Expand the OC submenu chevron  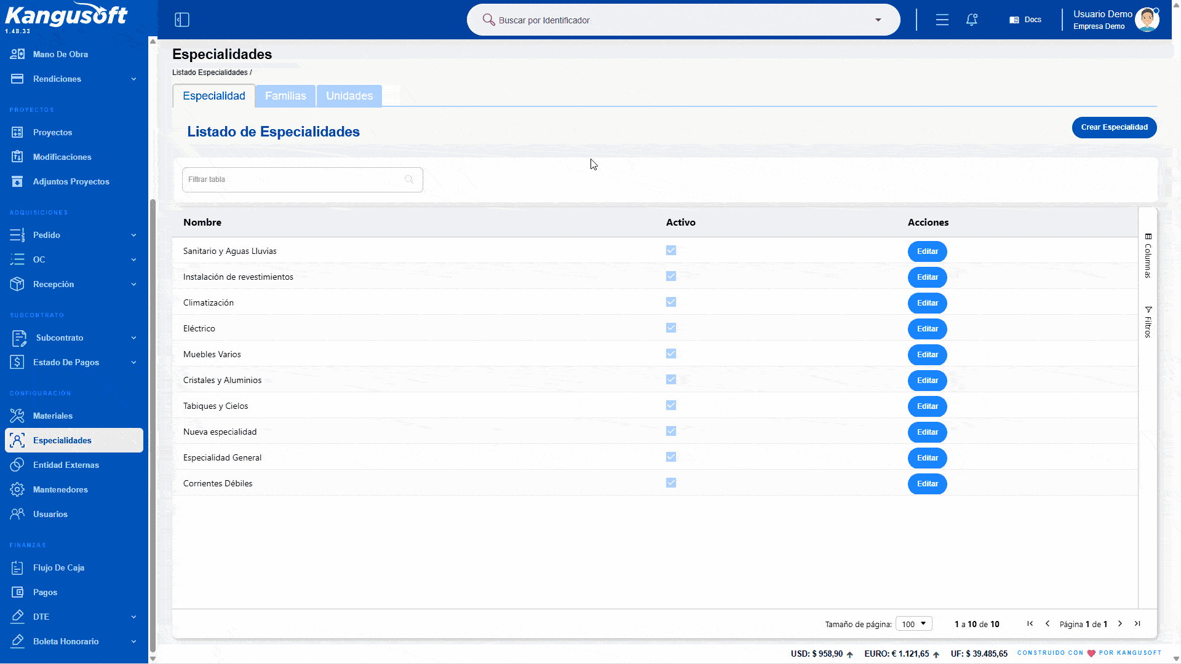(133, 259)
